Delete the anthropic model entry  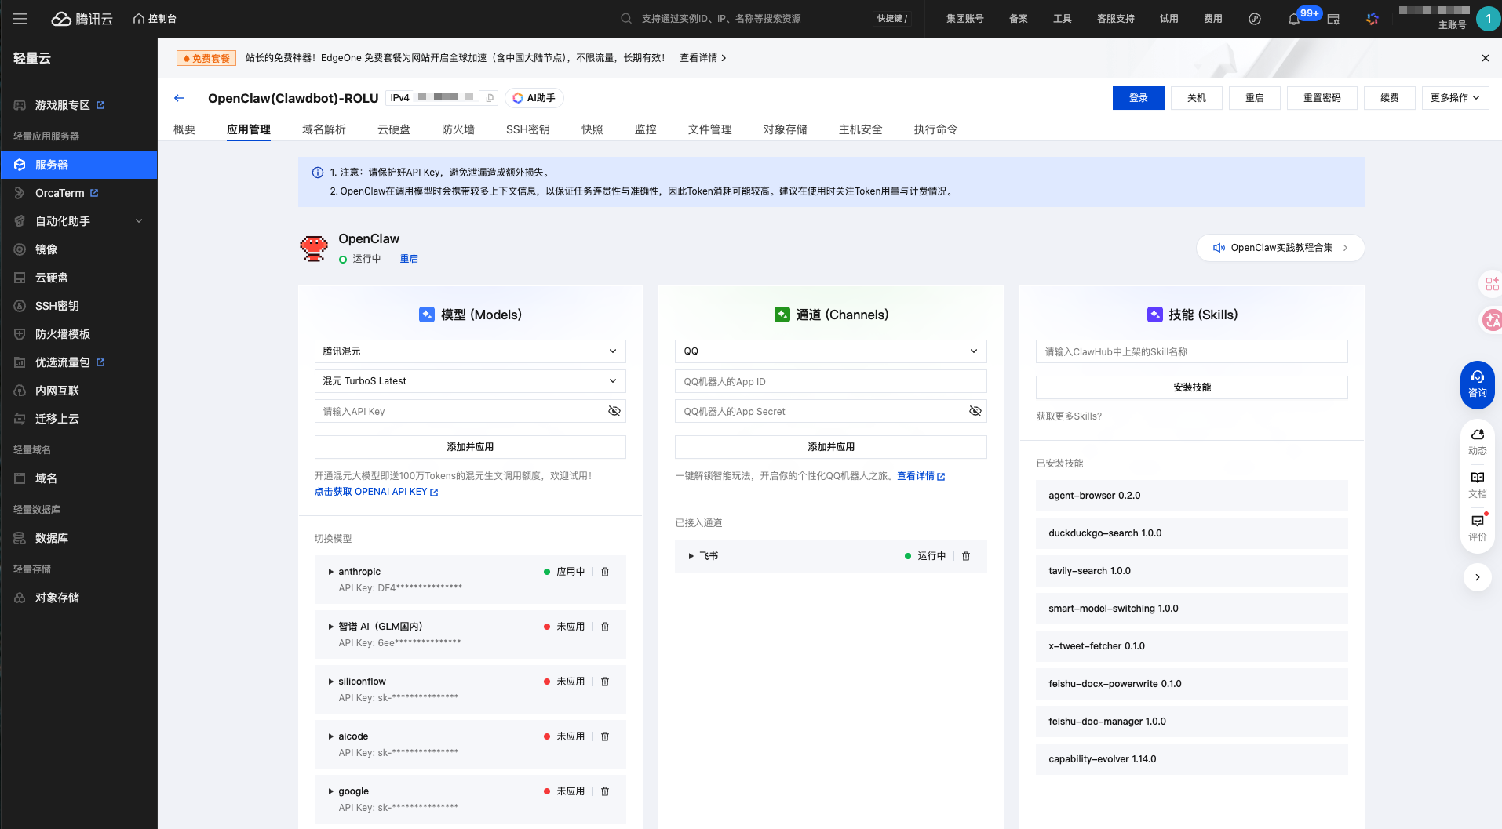coord(605,572)
